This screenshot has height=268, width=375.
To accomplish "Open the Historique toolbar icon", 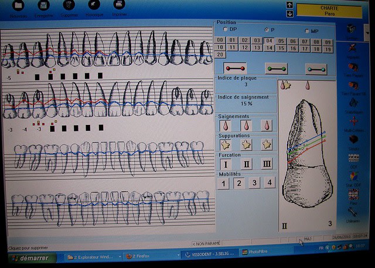I will (x=93, y=6).
